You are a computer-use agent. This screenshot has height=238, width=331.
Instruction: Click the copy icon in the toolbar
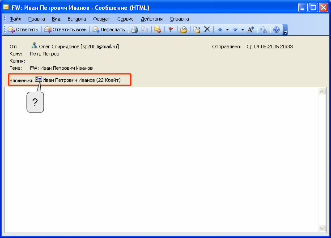144,30
